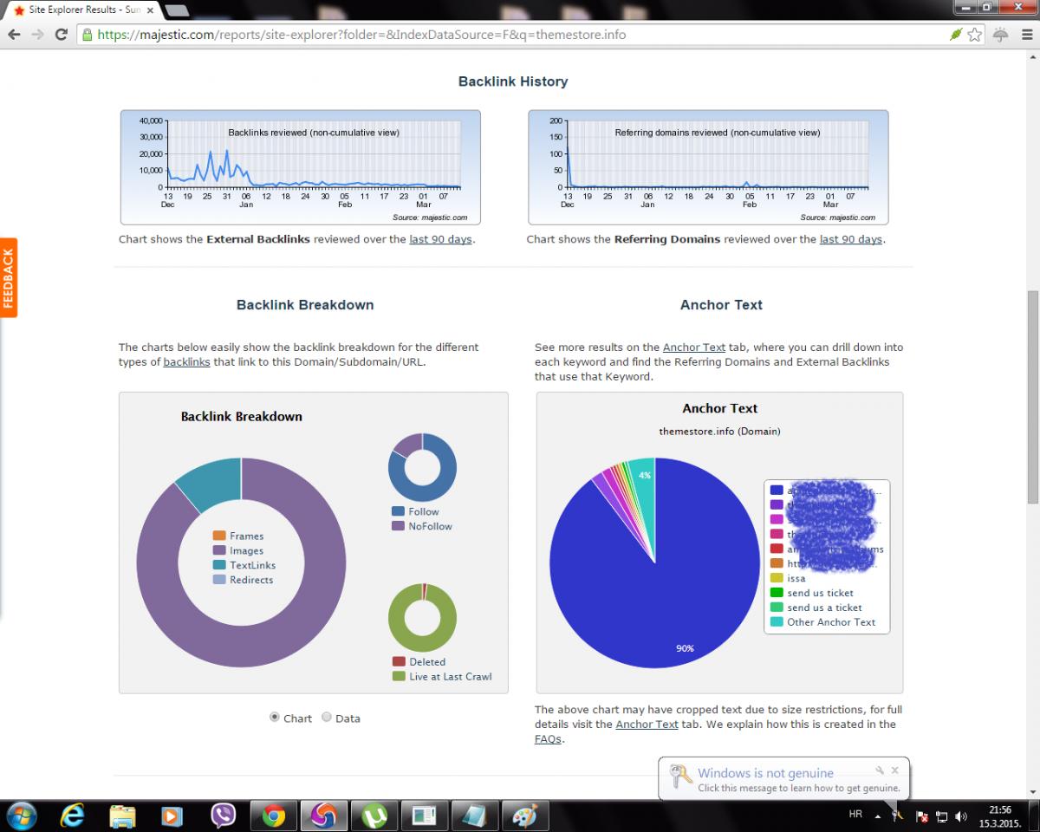Open Paint from the taskbar
Screen dimensions: 1040x832
coord(525,816)
